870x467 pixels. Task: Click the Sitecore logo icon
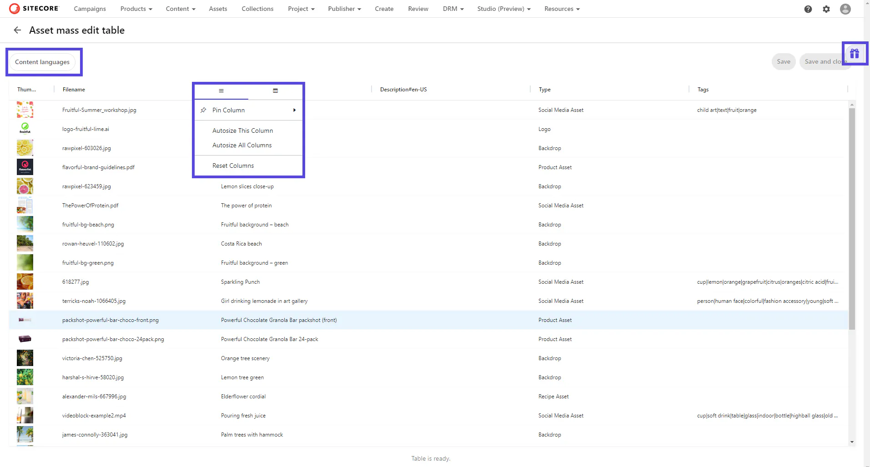click(15, 9)
